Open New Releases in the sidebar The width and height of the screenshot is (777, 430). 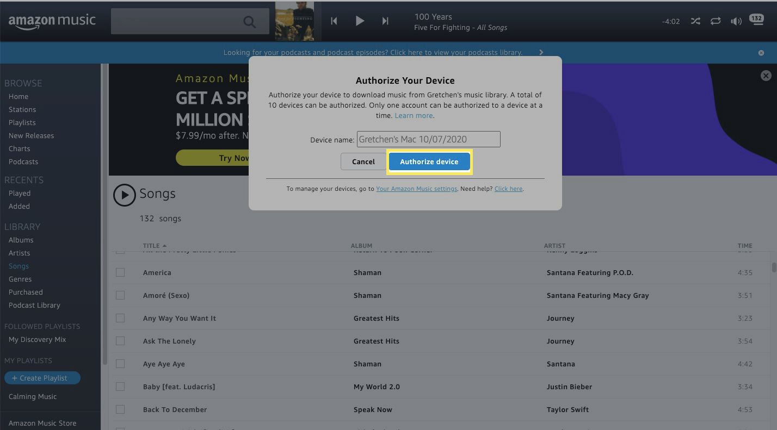point(31,135)
